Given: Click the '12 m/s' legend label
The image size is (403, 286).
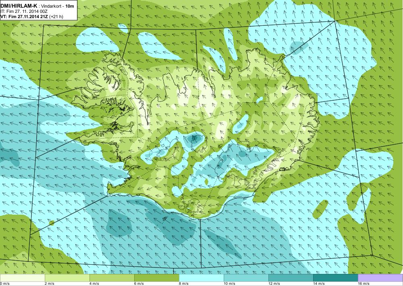Looking at the screenshot, I should (x=274, y=284).
